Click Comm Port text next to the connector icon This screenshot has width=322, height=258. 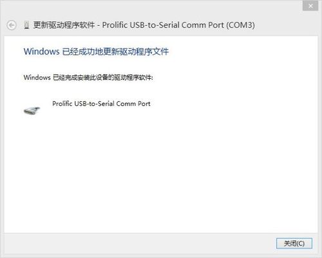coord(133,104)
